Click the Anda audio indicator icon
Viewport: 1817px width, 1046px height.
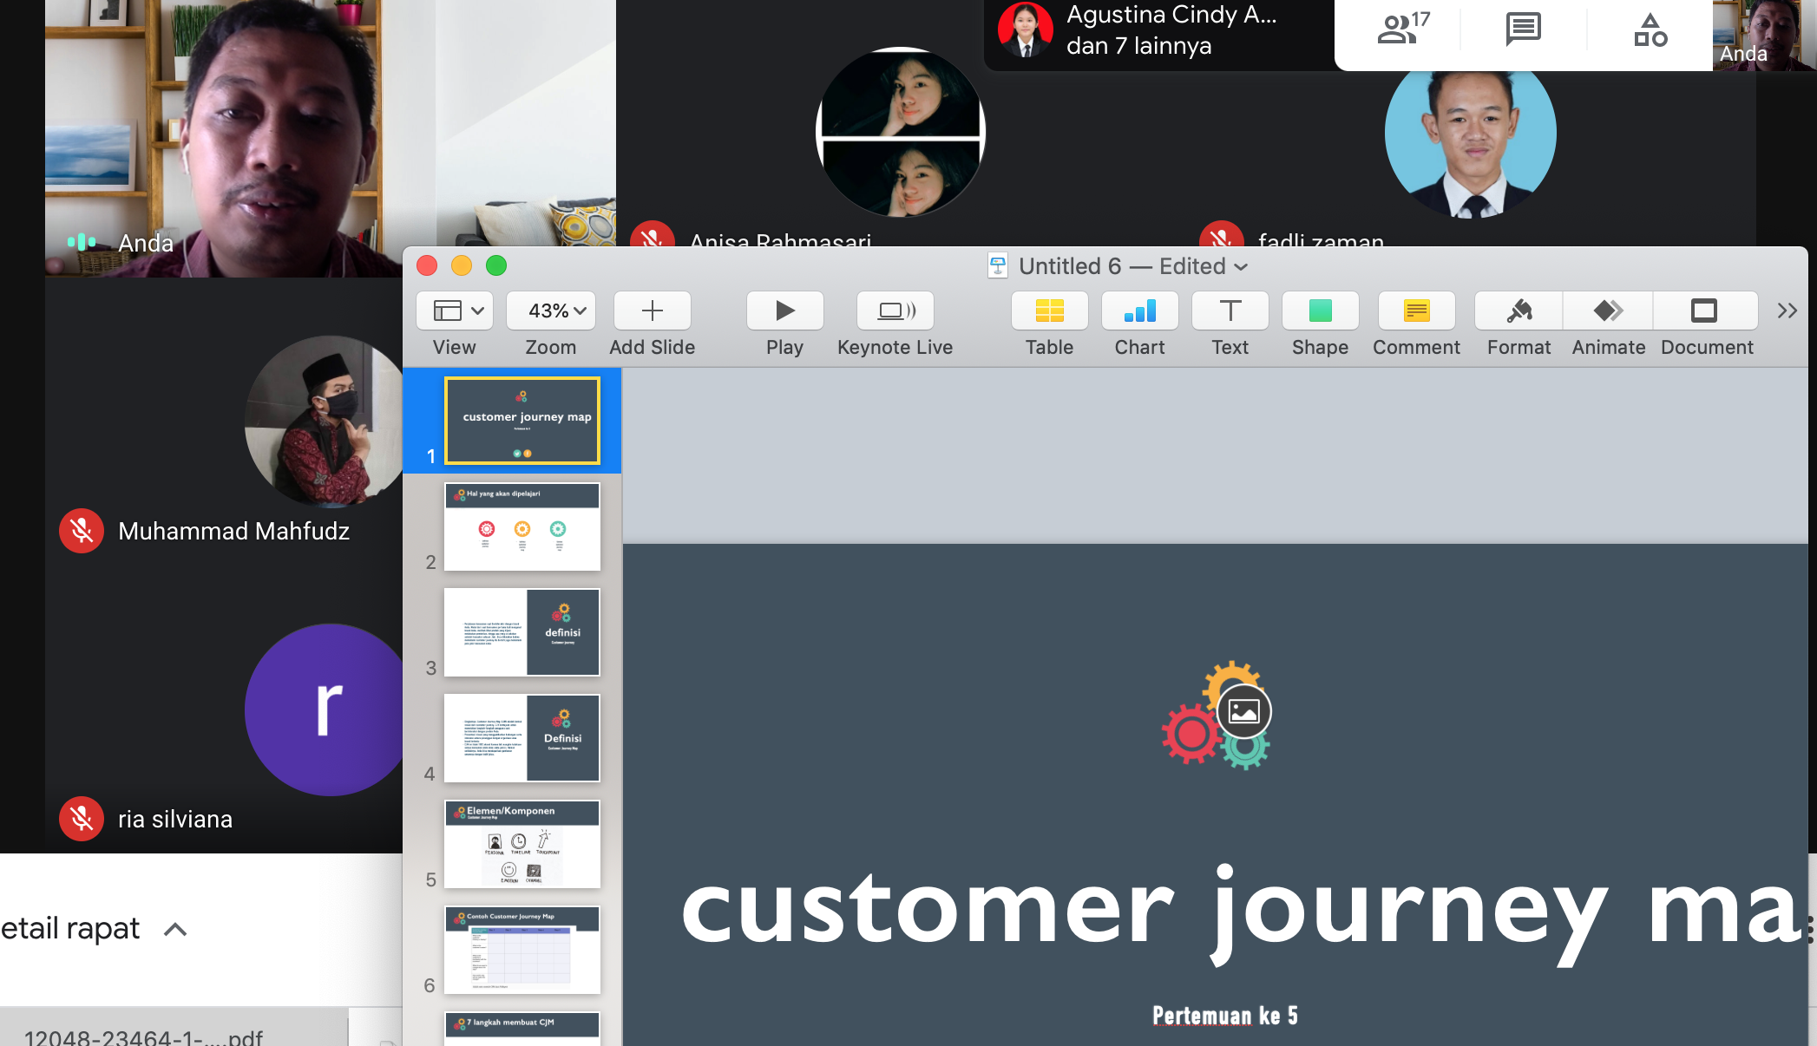pyautogui.click(x=82, y=242)
